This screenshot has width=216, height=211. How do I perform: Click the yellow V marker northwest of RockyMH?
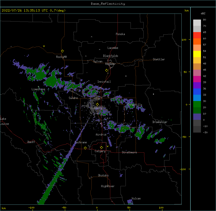click(x=44, y=46)
